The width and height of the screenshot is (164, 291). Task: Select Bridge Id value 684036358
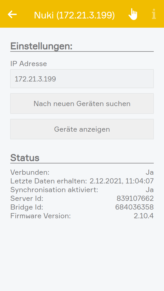[x=134, y=207]
